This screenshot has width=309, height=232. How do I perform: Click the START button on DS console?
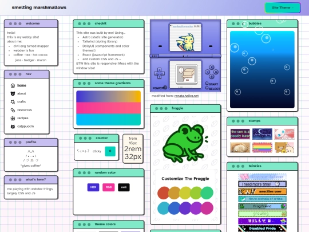[x=207, y=84]
